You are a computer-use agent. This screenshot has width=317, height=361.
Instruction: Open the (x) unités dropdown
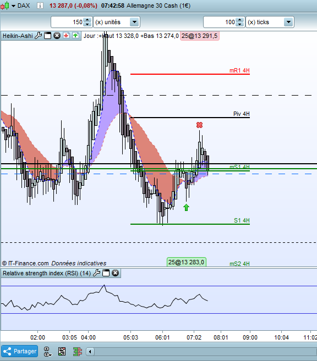tap(134, 22)
